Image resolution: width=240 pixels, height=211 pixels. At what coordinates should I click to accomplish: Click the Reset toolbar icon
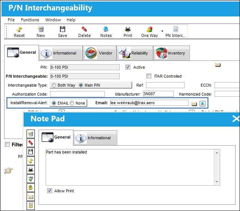click(x=19, y=32)
